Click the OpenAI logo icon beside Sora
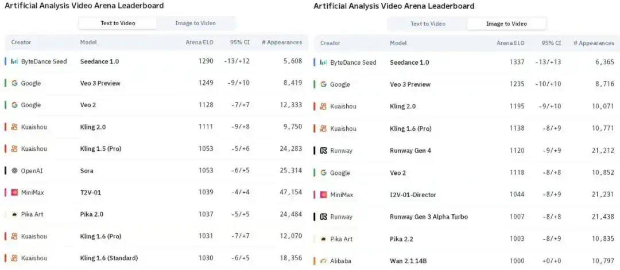Image resolution: width=620 pixels, height=270 pixels. pos(14,170)
